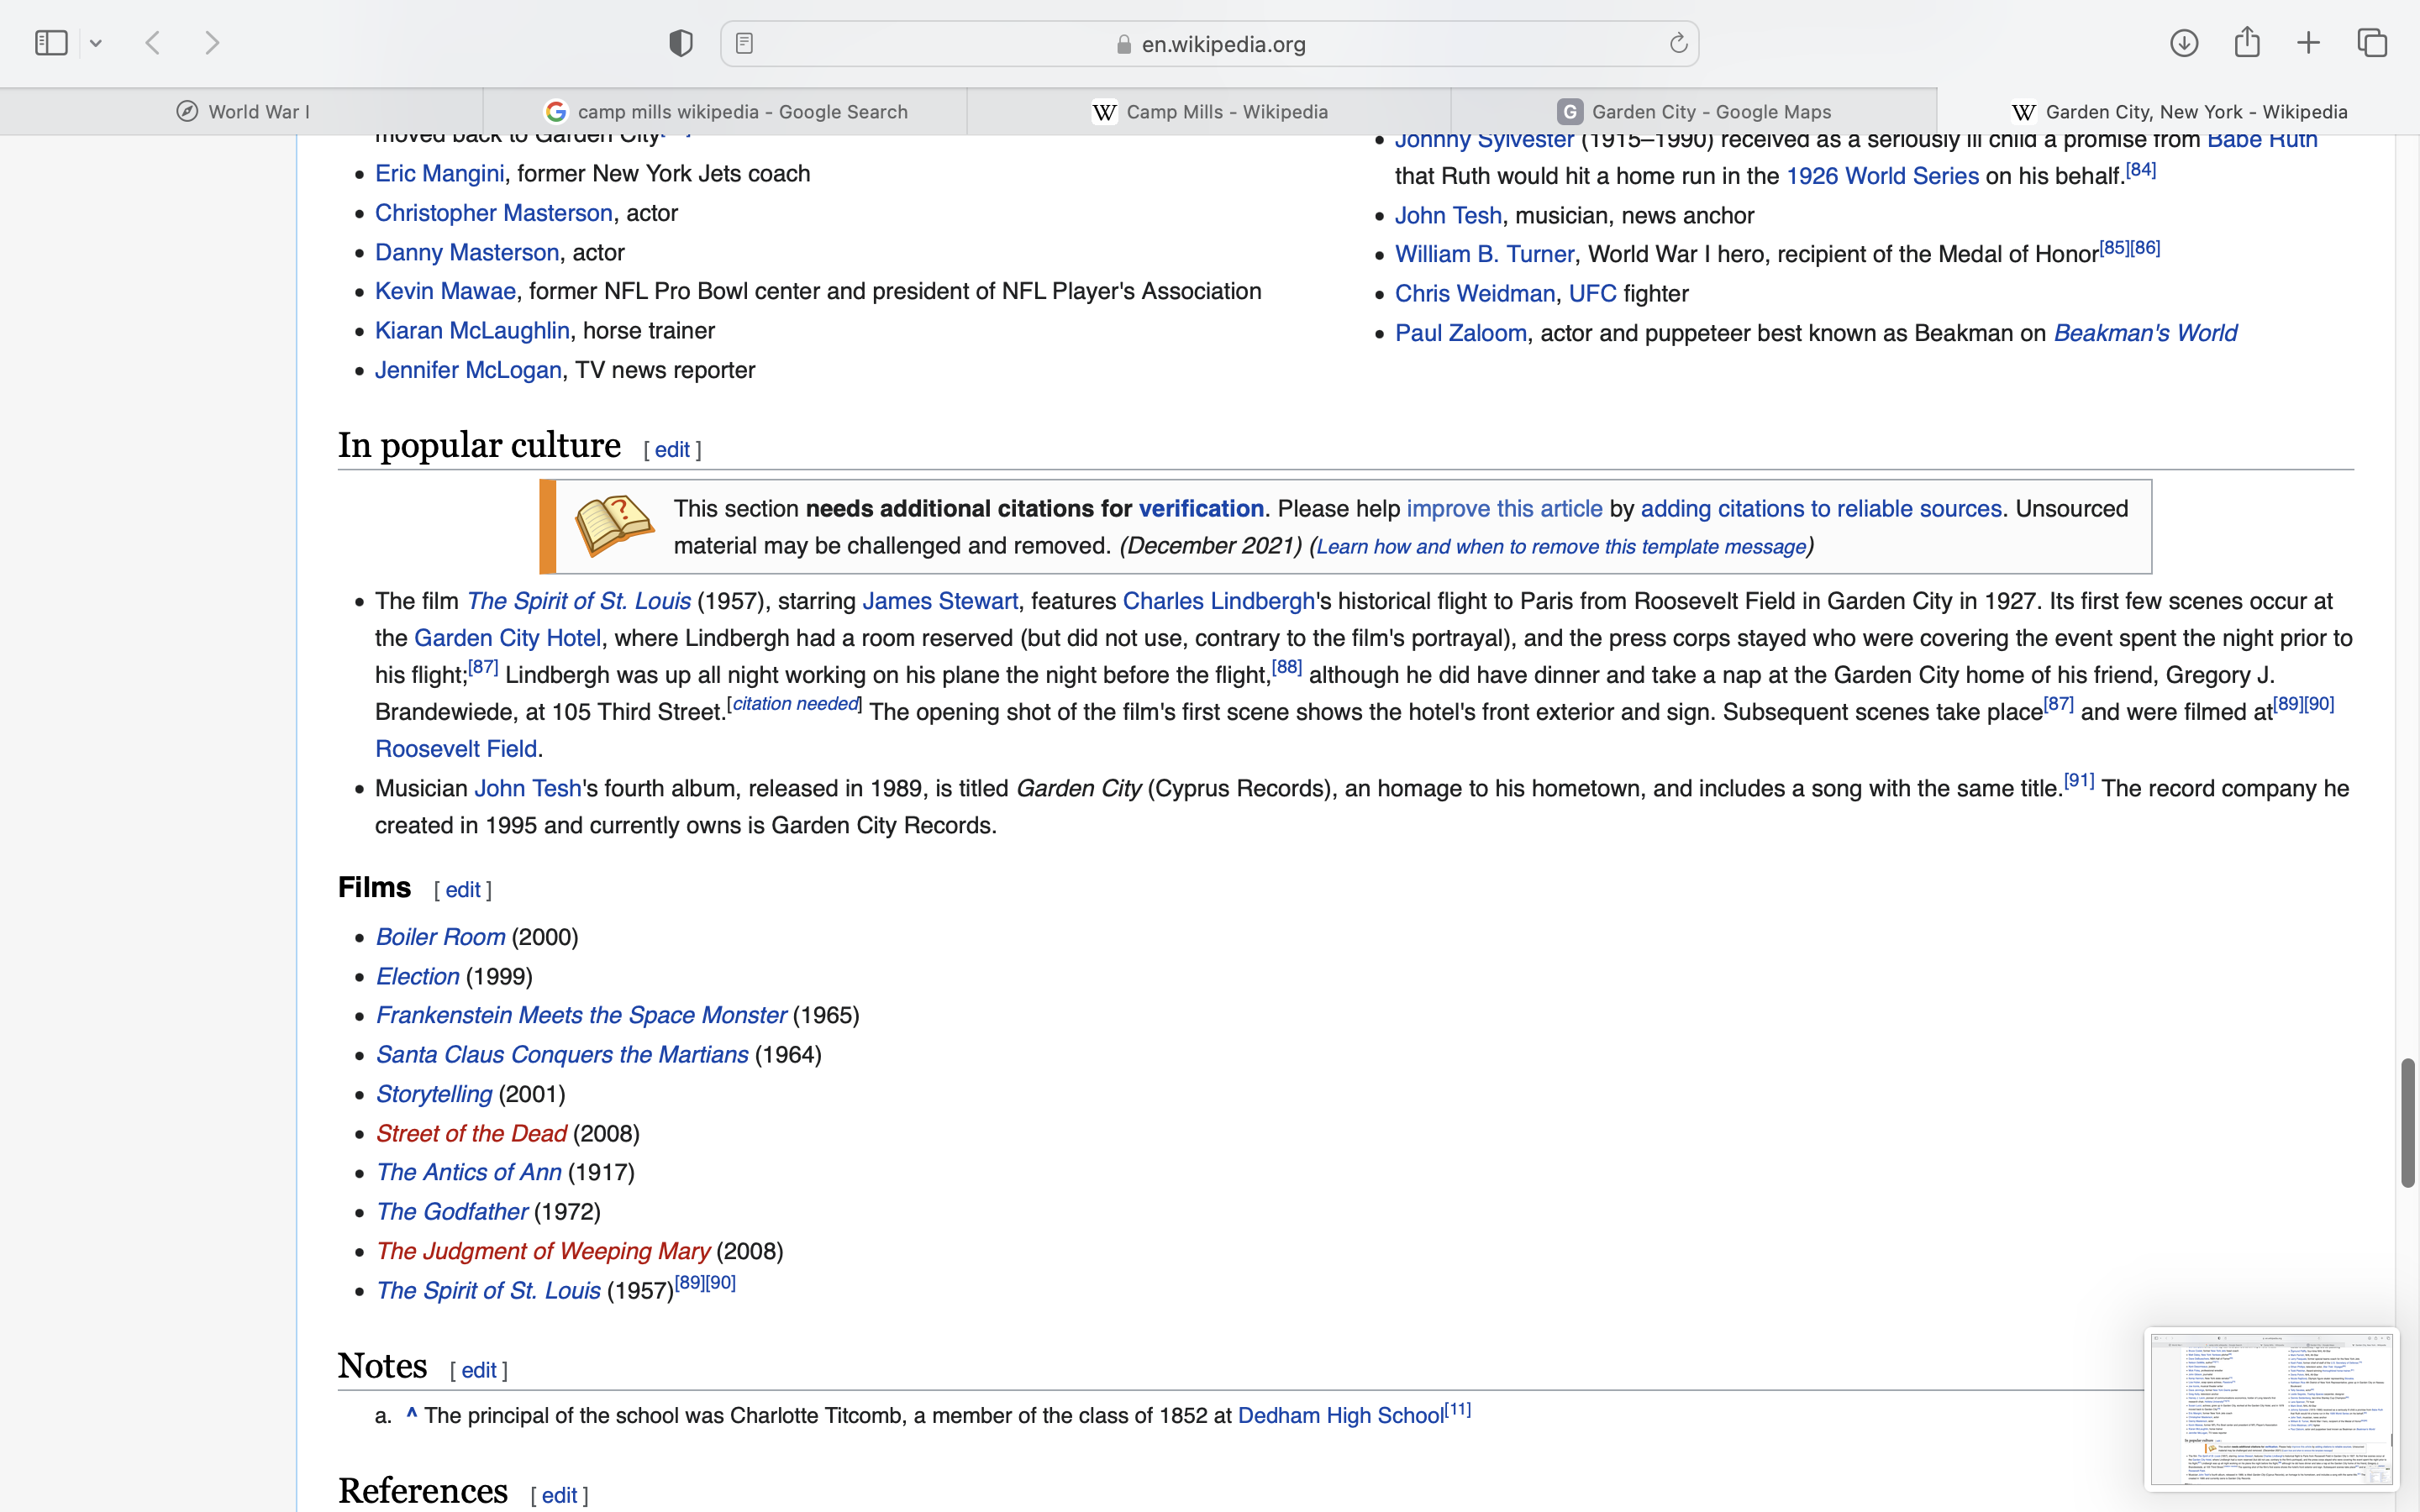
Task: Toggle Reader view icon in address bar
Action: [x=744, y=43]
